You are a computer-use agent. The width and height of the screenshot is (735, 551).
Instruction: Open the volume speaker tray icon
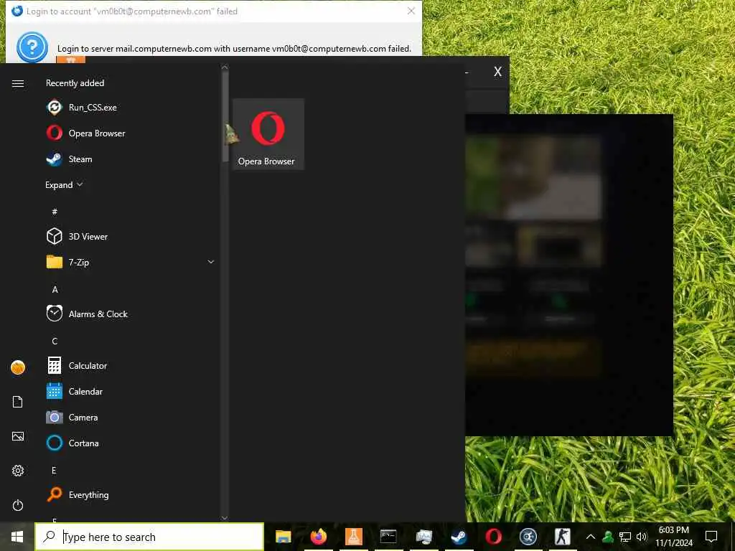click(642, 537)
